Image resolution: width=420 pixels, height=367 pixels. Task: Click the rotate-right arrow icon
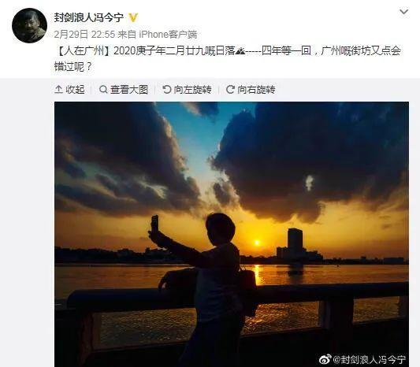230,90
